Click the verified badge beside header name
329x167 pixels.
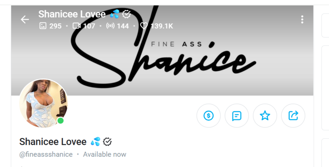pyautogui.click(x=127, y=14)
